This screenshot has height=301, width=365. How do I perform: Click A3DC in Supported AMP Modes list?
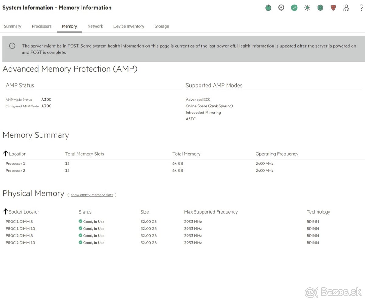coord(191,119)
